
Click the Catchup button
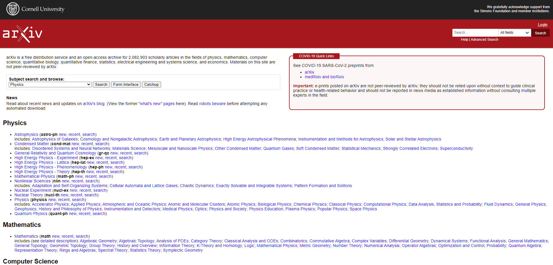tap(151, 85)
